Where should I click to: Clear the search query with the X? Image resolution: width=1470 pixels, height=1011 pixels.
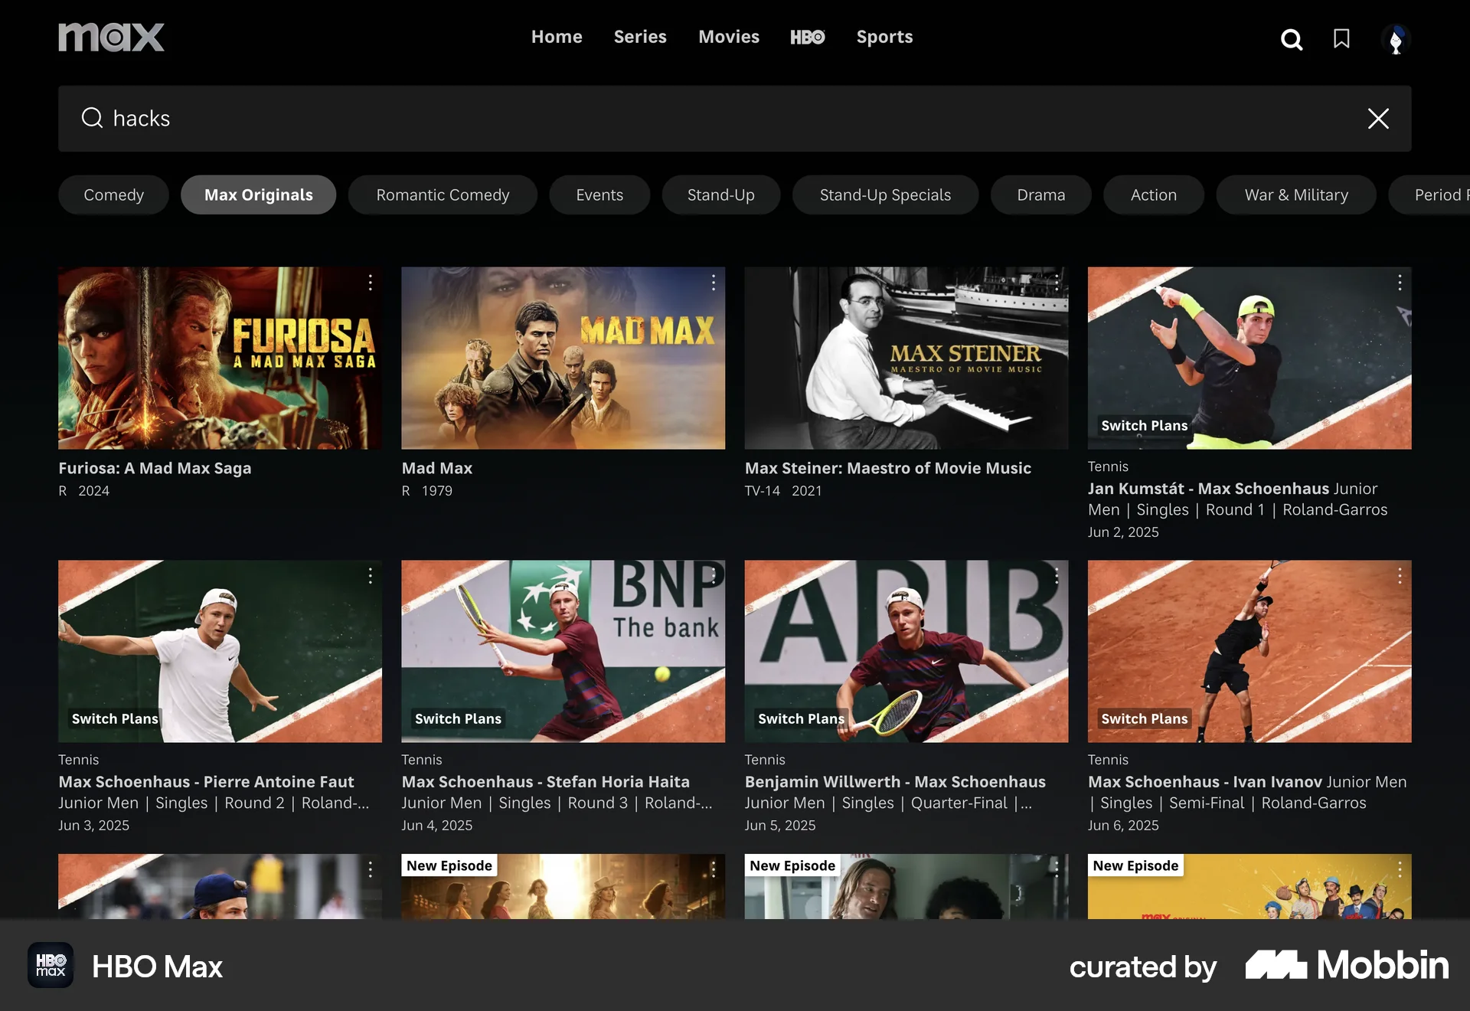click(x=1377, y=119)
